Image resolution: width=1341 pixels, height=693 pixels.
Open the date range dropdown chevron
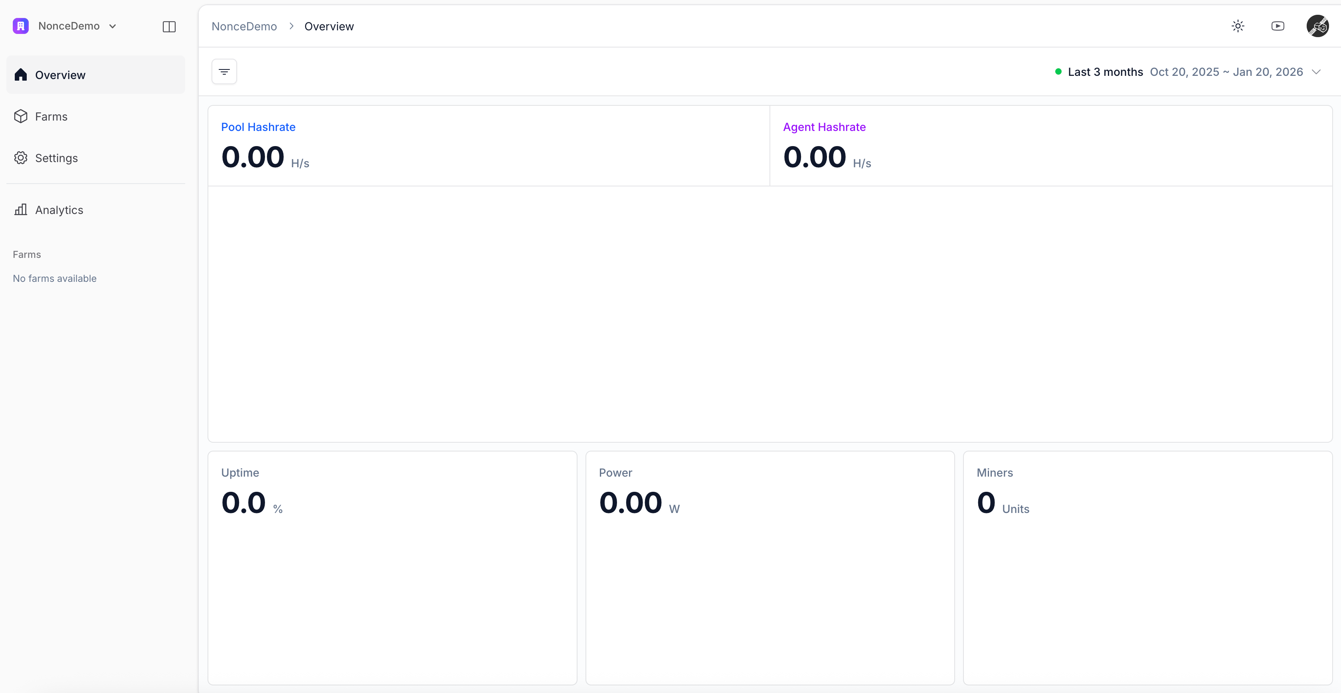[x=1317, y=72]
